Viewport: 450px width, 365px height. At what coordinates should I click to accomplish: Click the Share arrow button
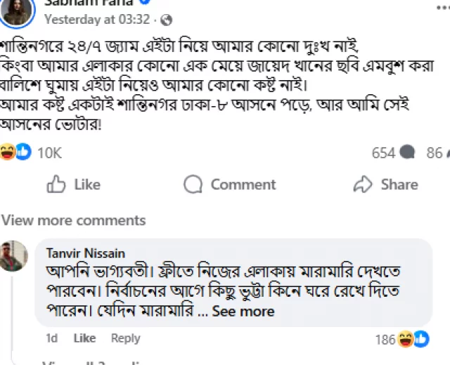tap(385, 185)
